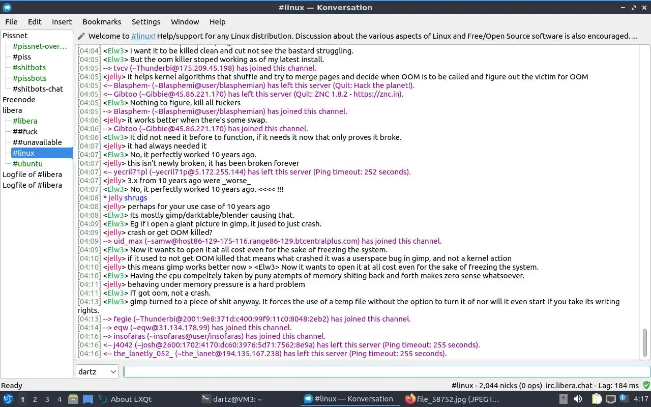The image size is (651, 407).
Task: Open the File menu
Action: [11, 22]
